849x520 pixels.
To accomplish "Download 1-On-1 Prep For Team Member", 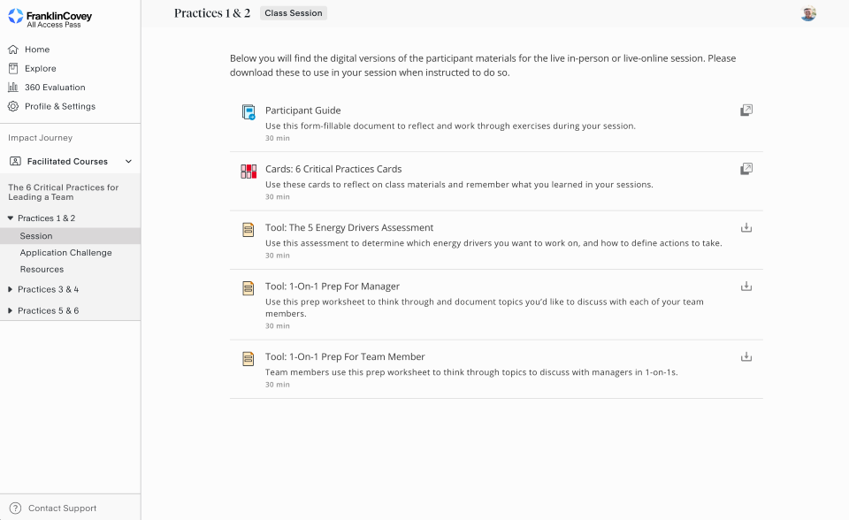I will pos(746,356).
